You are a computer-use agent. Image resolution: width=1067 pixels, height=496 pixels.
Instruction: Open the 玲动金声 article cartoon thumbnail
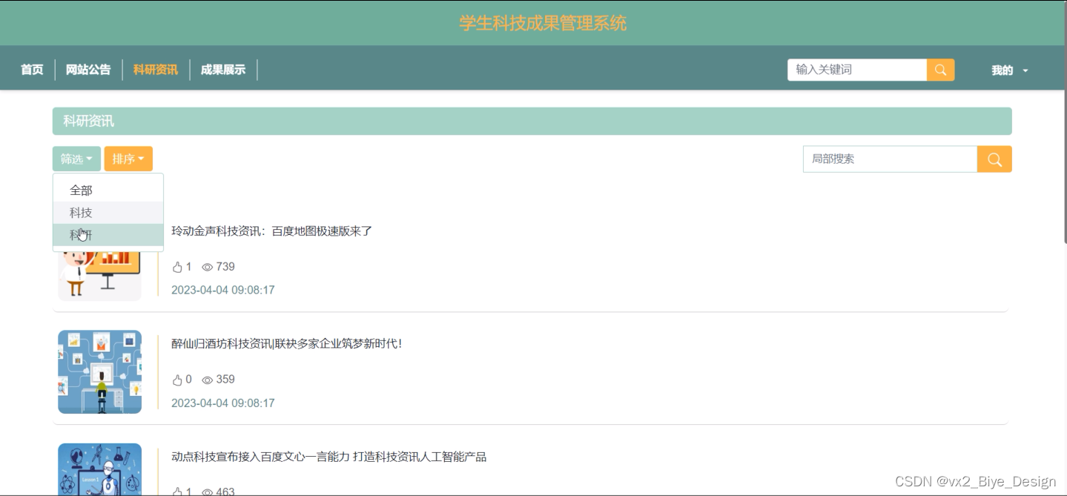pos(100,276)
